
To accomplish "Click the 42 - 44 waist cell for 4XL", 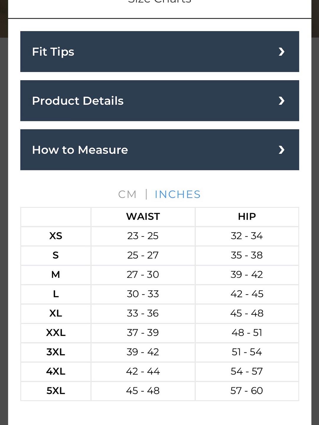I will pos(143,371).
